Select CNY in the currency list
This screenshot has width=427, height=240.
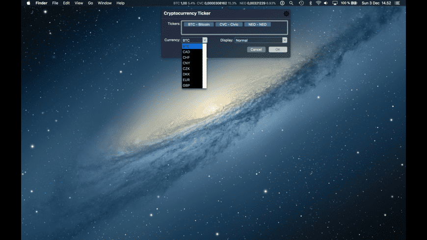point(192,63)
